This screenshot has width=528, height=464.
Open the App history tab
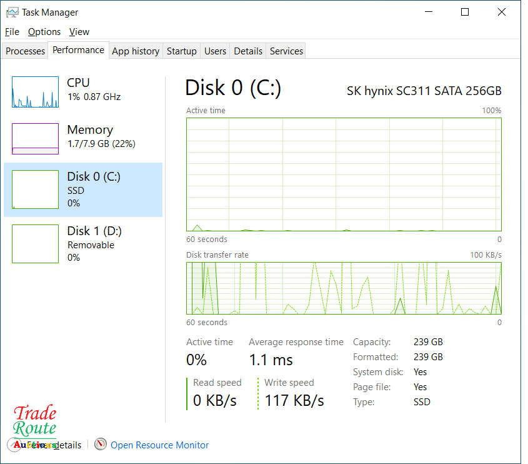coord(135,51)
